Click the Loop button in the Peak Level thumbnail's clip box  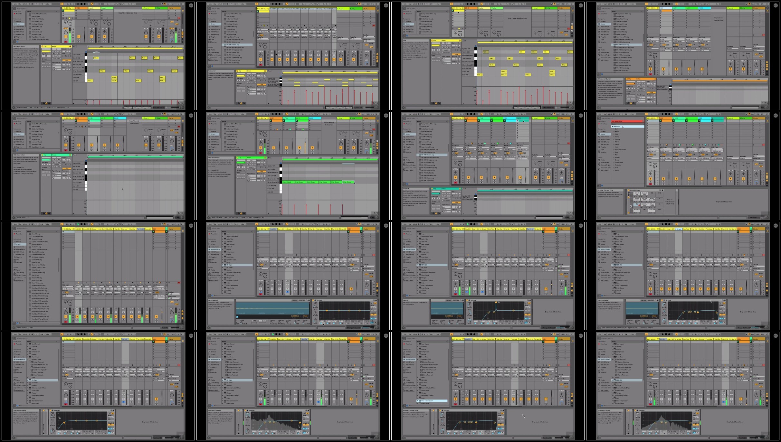[262, 85]
